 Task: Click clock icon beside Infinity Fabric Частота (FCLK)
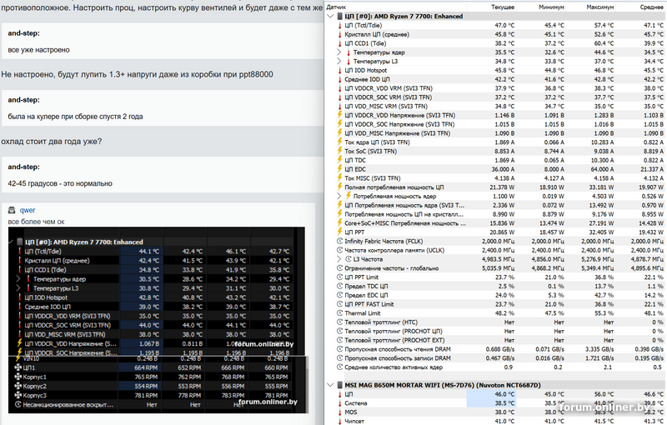click(339, 239)
